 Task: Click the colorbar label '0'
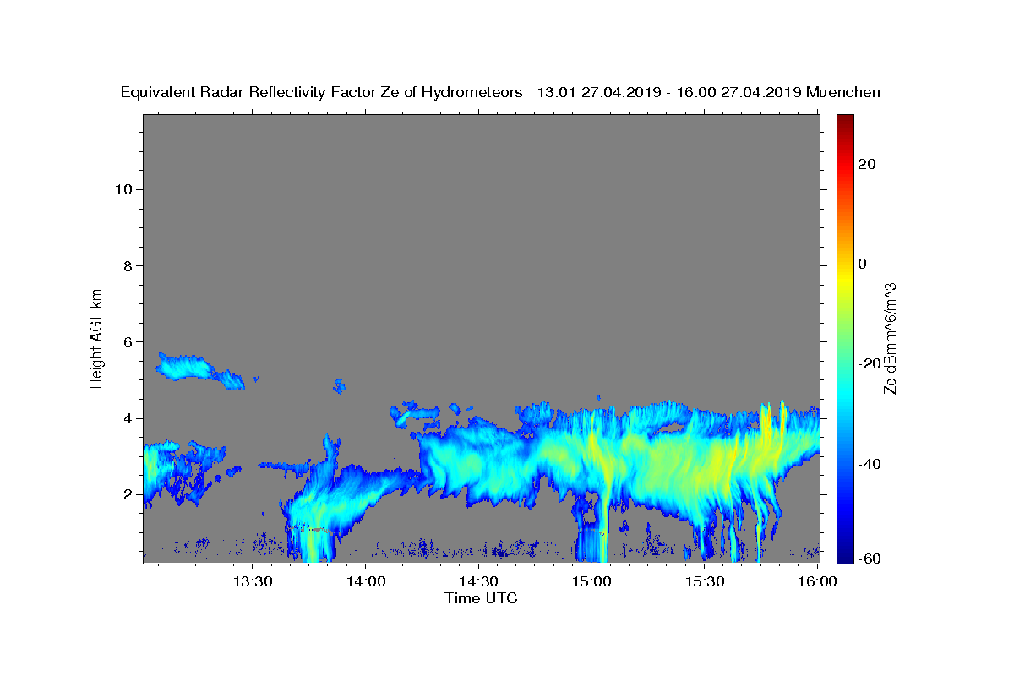(863, 264)
